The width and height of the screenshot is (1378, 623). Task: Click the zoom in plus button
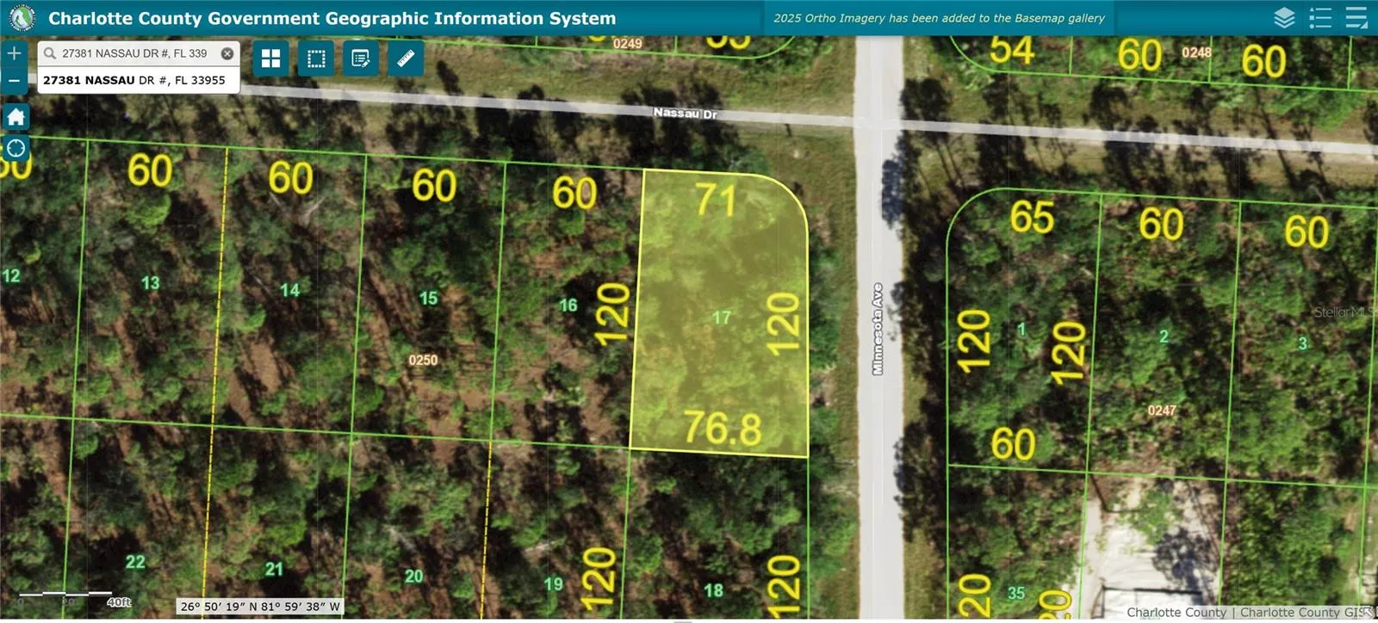pos(15,53)
